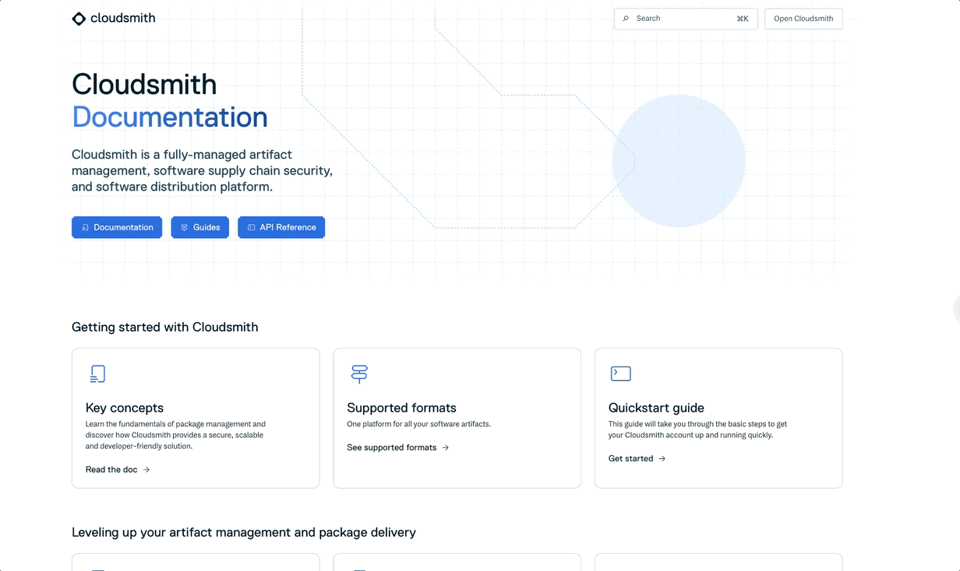Click the arrow icon beside Read the doc
The height and width of the screenshot is (571, 960).
coord(148,469)
